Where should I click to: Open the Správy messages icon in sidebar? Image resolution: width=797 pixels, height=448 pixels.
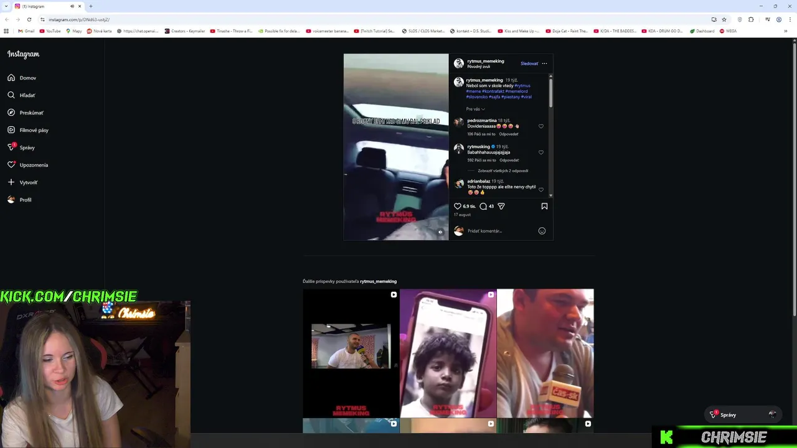click(x=11, y=147)
